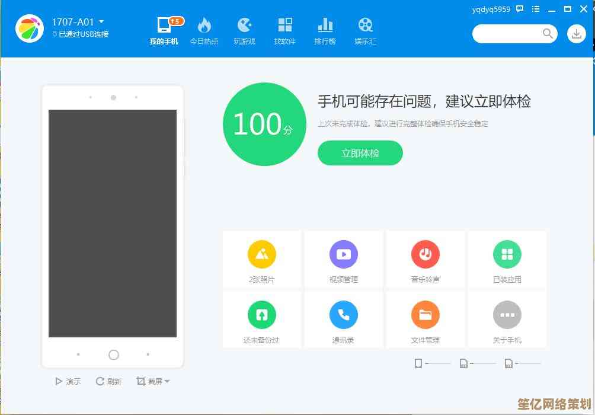
Task: Switch to the 玩游戏 tab
Action: (244, 30)
